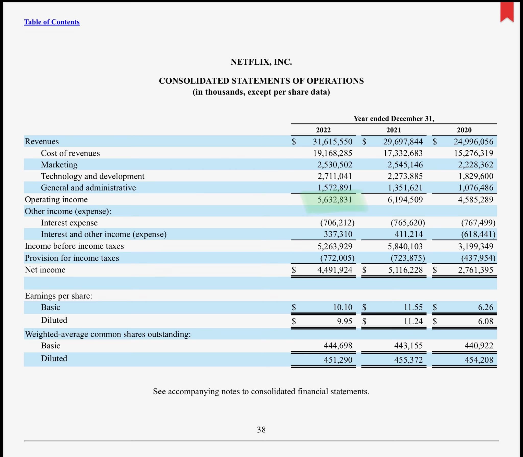The height and width of the screenshot is (457, 523).
Task: Select the Net income label
Action: tap(45, 270)
